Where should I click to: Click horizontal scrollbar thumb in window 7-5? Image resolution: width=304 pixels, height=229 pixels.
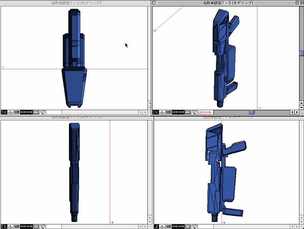(x=252, y=112)
